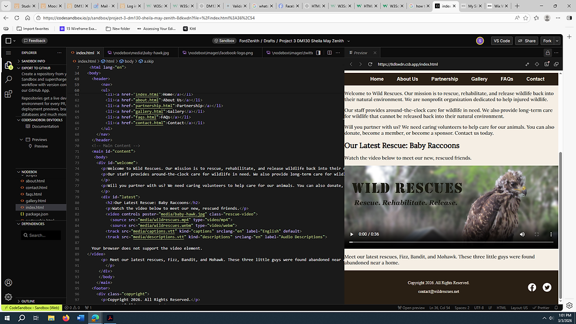The width and height of the screenshot is (576, 324).
Task: Click the Sandbox badge button
Action: [x=225, y=41]
